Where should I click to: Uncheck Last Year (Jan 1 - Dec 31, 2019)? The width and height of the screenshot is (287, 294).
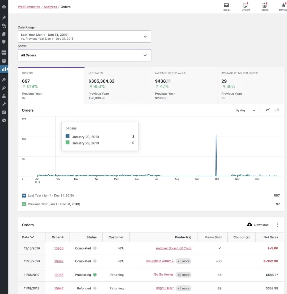pyautogui.click(x=24, y=195)
